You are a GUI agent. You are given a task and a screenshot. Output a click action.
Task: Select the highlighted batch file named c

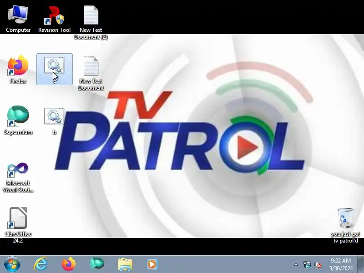tap(54, 69)
